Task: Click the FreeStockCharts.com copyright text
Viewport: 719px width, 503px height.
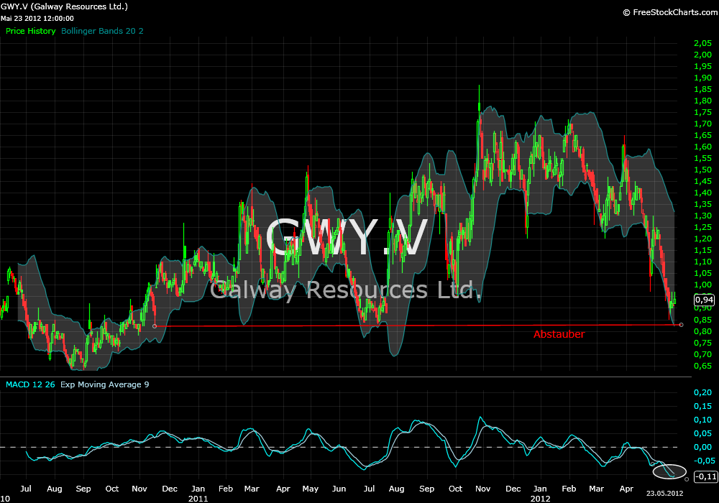Action: [670, 12]
